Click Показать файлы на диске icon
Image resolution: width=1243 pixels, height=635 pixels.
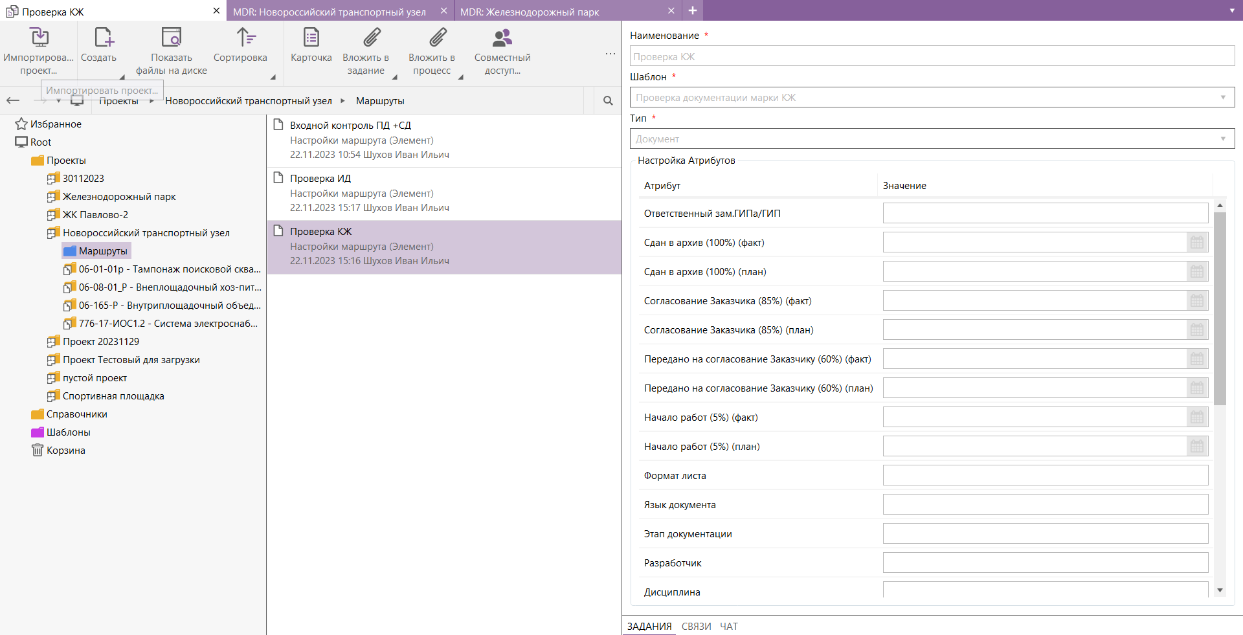172,38
